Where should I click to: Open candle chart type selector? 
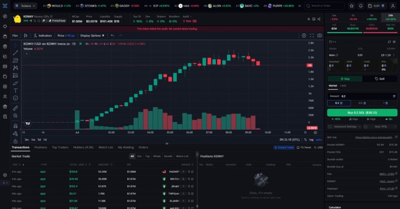[25, 35]
